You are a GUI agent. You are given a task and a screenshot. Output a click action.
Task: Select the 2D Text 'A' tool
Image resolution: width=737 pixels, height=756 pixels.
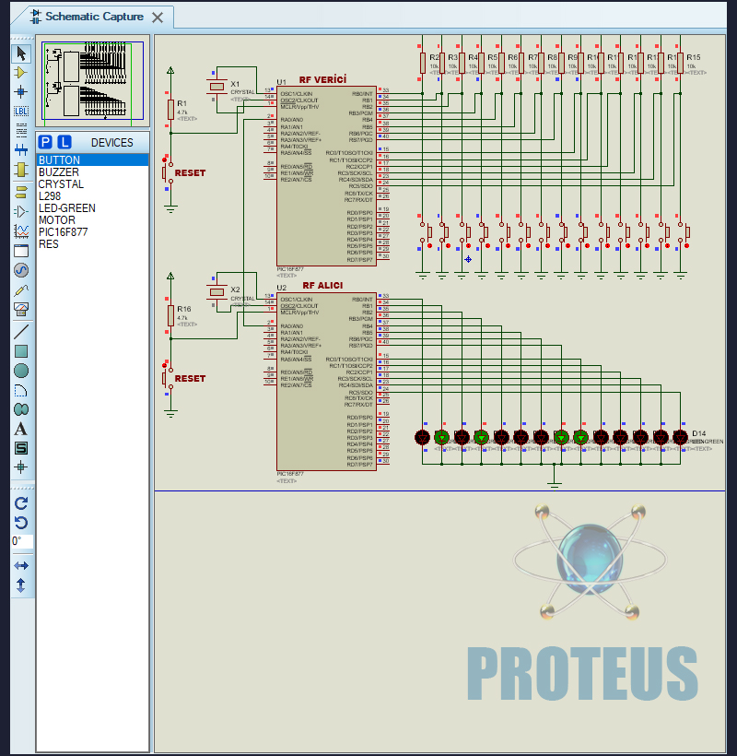pyautogui.click(x=20, y=429)
